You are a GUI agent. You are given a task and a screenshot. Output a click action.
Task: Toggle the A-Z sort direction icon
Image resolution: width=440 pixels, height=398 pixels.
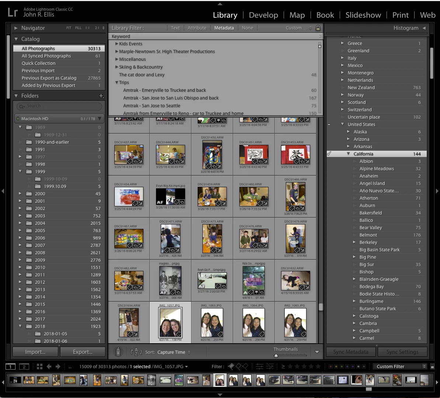(136, 352)
